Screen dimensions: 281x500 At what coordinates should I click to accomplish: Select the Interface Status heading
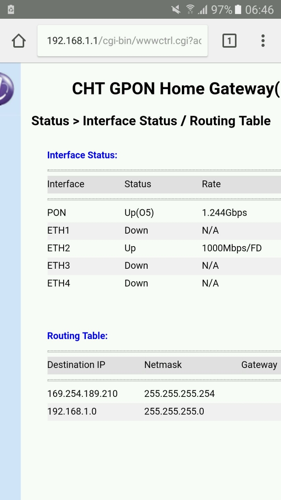click(x=82, y=155)
